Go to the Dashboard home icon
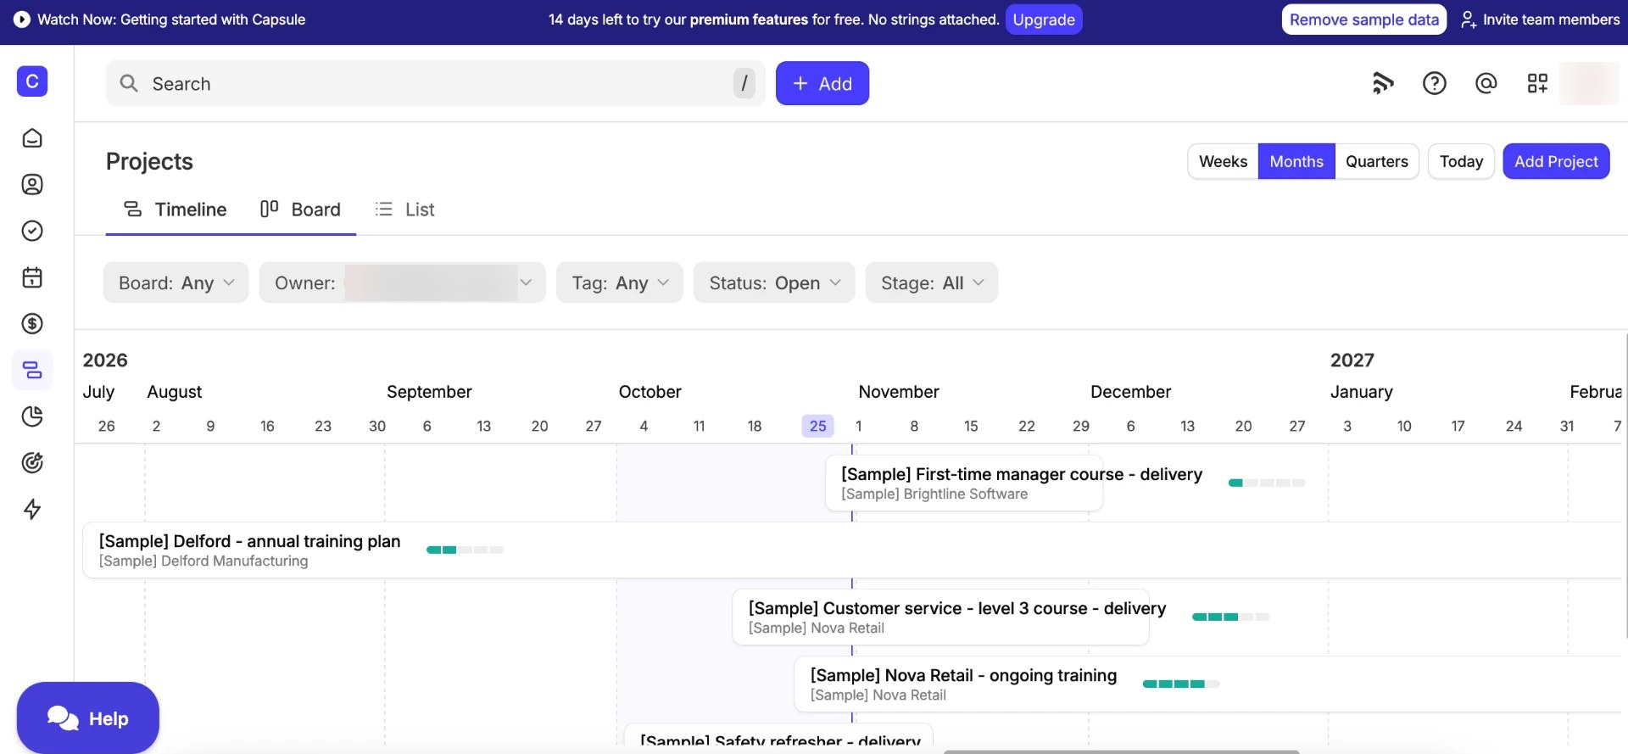Screen dimensions: 1628x754 tap(32, 138)
